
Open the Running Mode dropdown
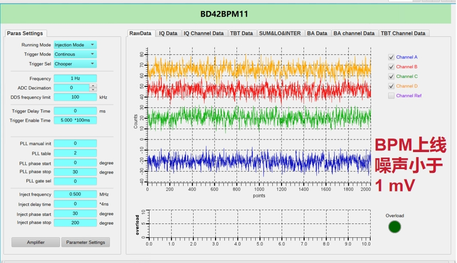point(75,45)
